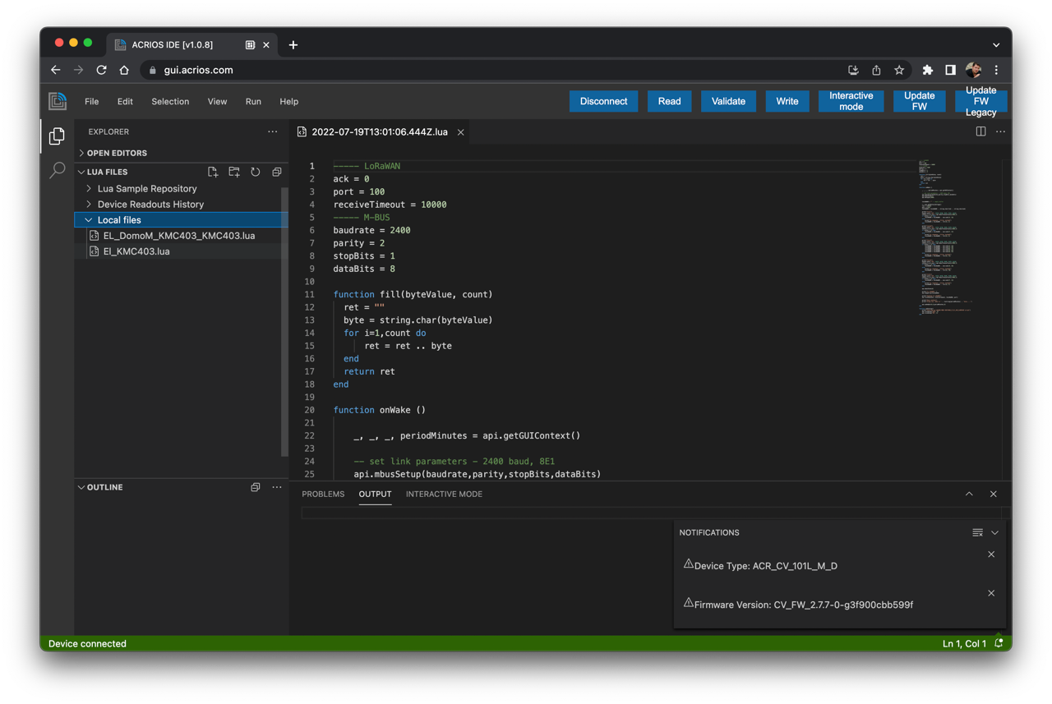
Task: Click the code minimap preview
Action: click(945, 237)
